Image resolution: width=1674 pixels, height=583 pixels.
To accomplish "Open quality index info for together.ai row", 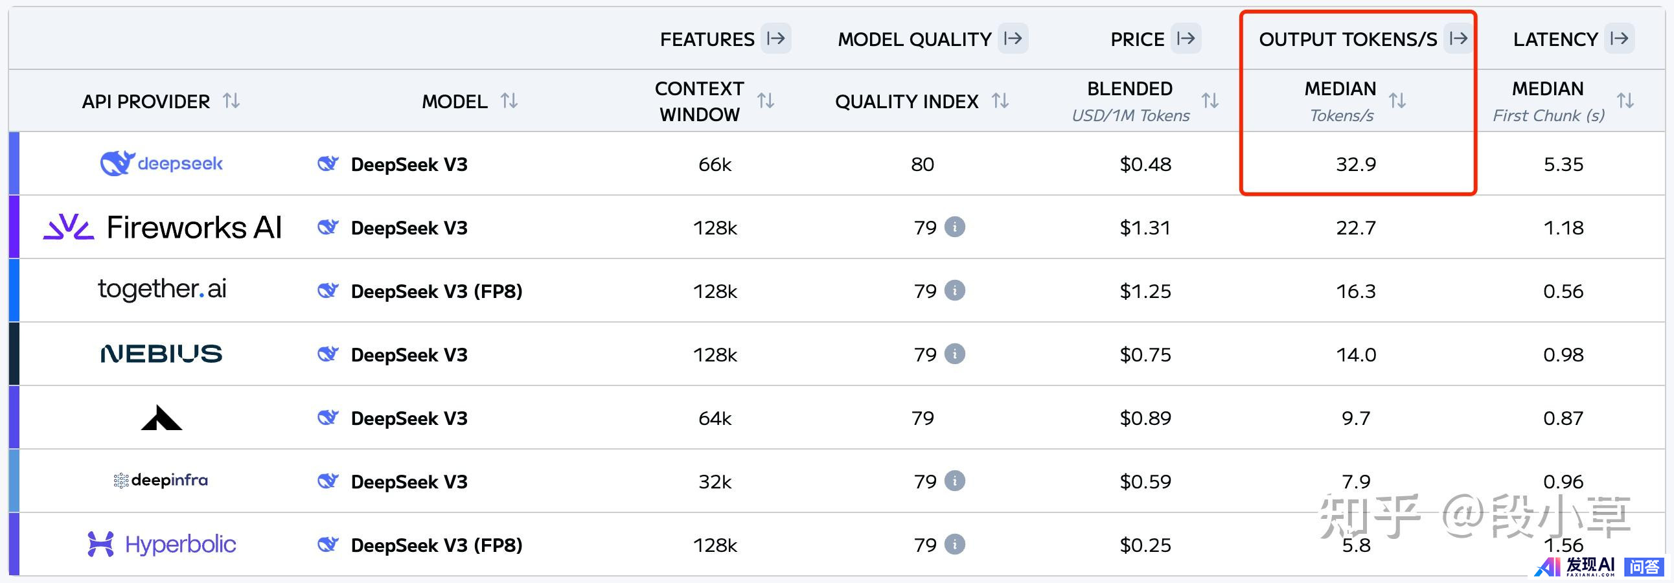I will coord(955,290).
